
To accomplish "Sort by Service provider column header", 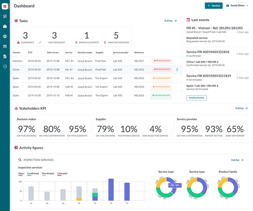I will coord(121,52).
